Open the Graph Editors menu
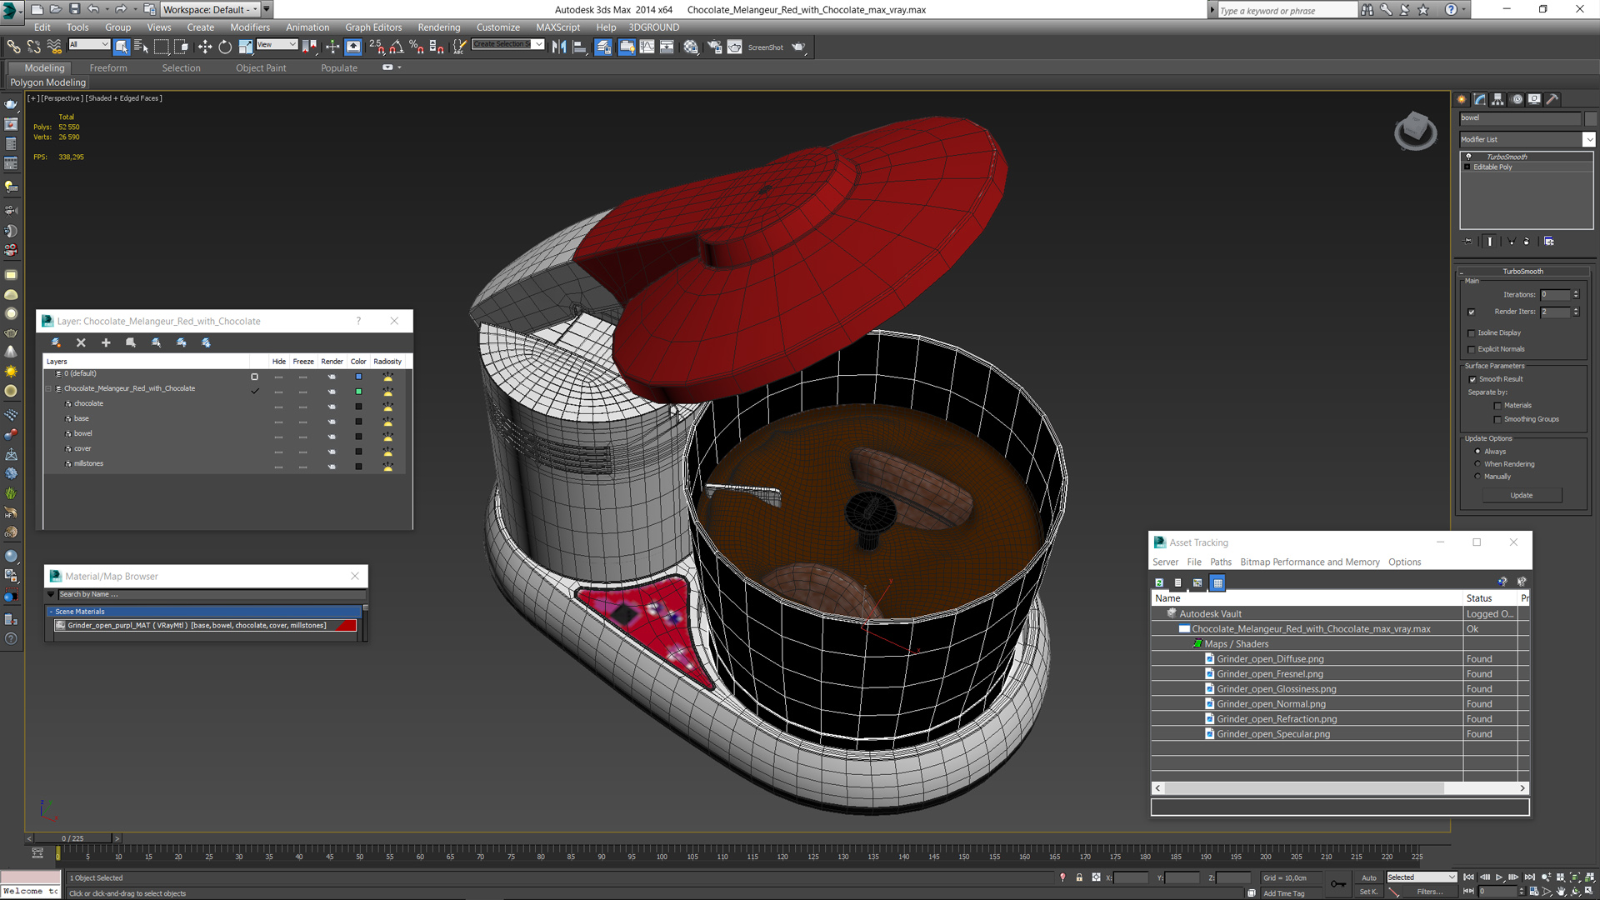This screenshot has width=1600, height=900. [x=373, y=27]
